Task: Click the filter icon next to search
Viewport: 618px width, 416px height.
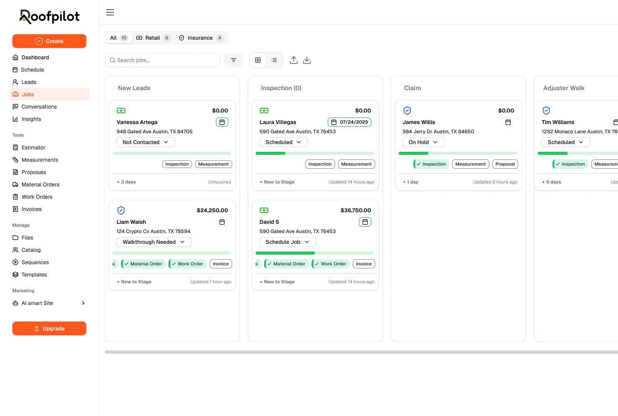Action: 234,60
